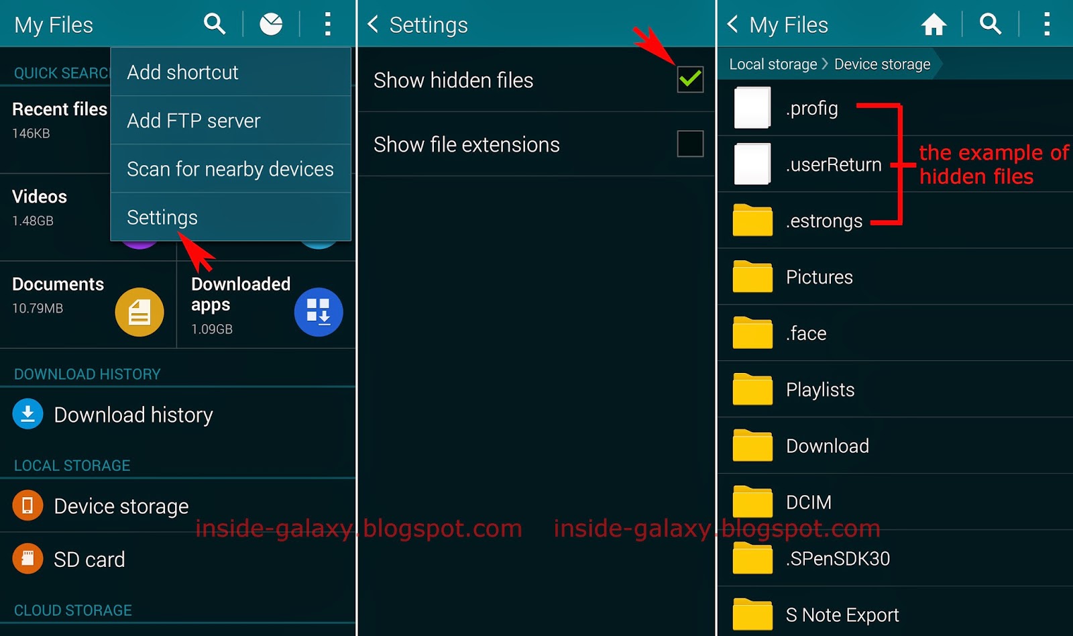Tap the Home icon in file browser
The height and width of the screenshot is (636, 1073).
(934, 24)
